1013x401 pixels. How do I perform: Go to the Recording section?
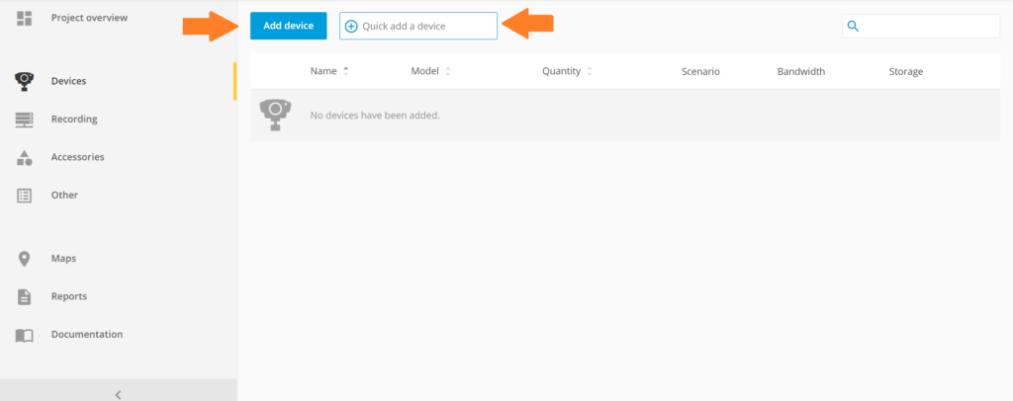[x=74, y=120]
